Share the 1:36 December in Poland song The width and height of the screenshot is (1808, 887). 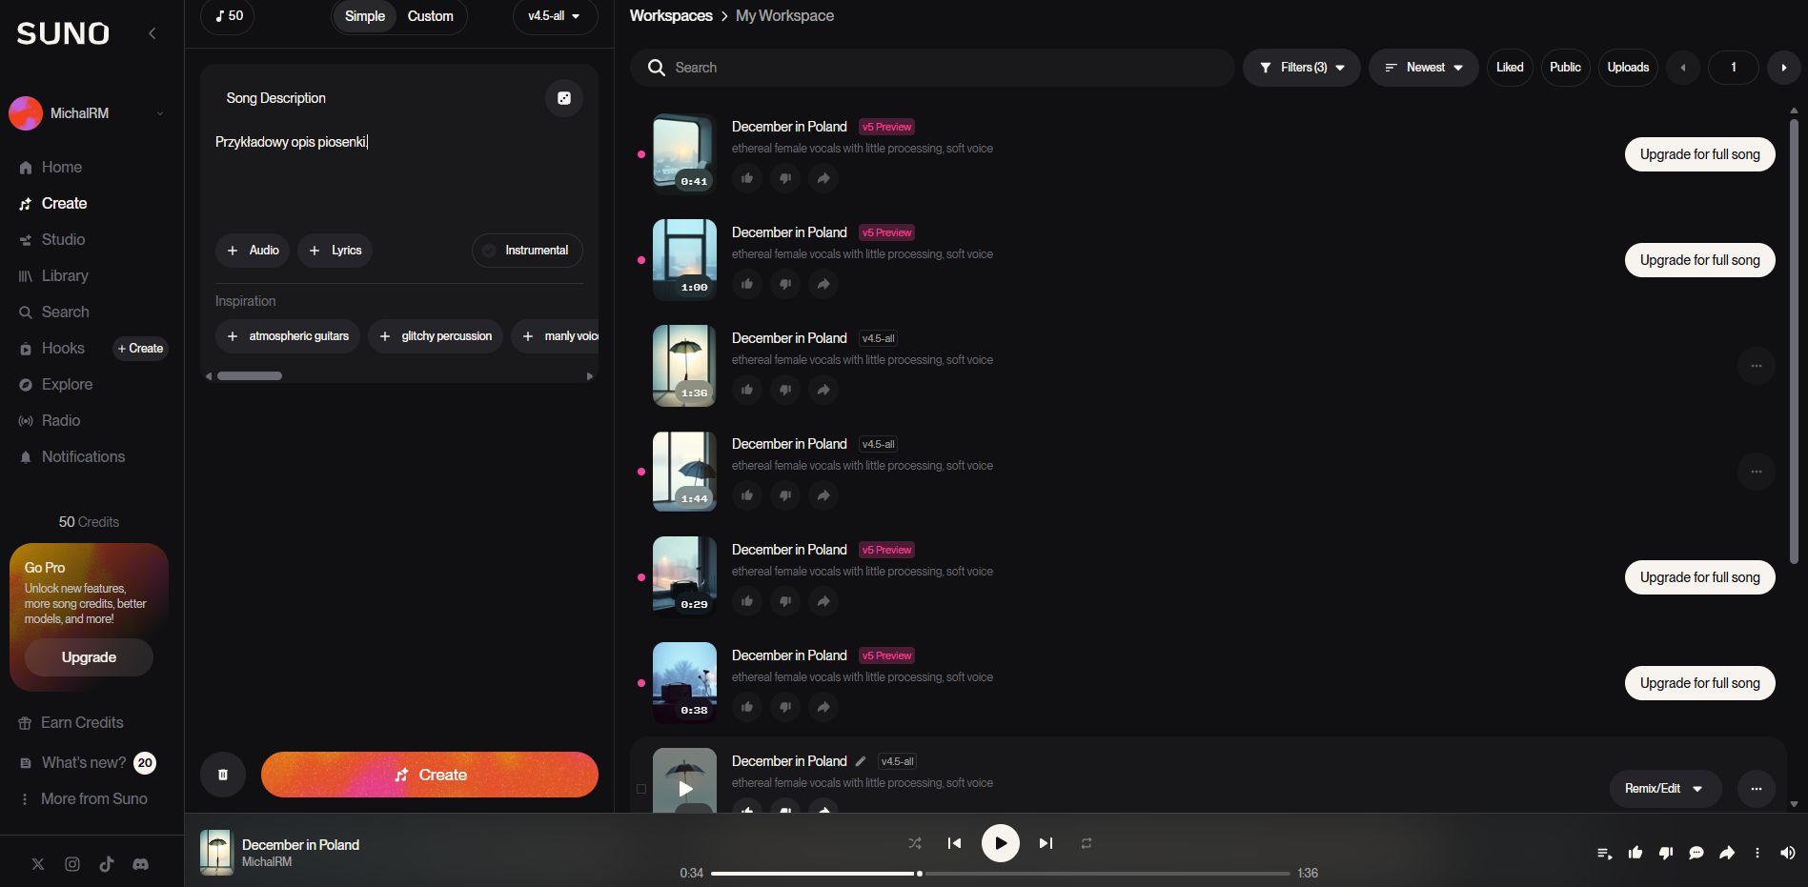(823, 390)
